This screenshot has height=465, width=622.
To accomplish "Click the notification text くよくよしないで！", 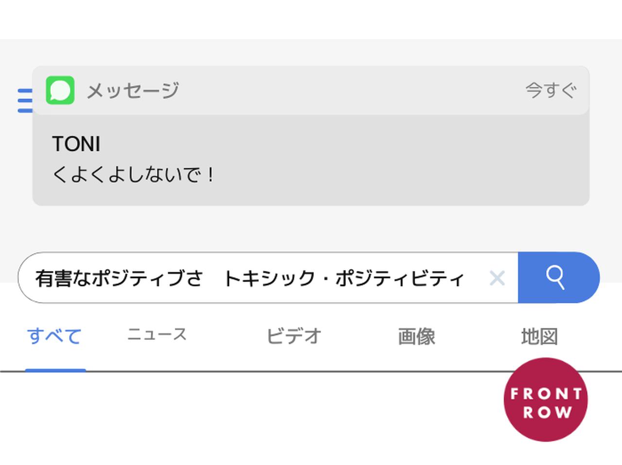I will coord(134,174).
